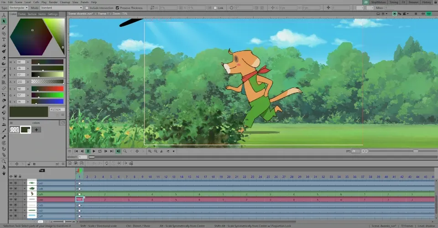The height and width of the screenshot is (228, 438).
Task: Click frame 10 in timeline header
Action: tap(150, 177)
